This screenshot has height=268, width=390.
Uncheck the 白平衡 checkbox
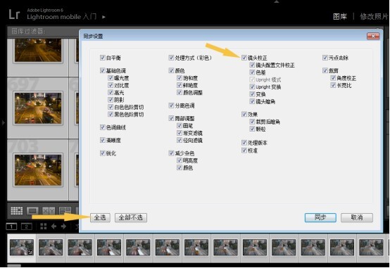pyautogui.click(x=103, y=58)
